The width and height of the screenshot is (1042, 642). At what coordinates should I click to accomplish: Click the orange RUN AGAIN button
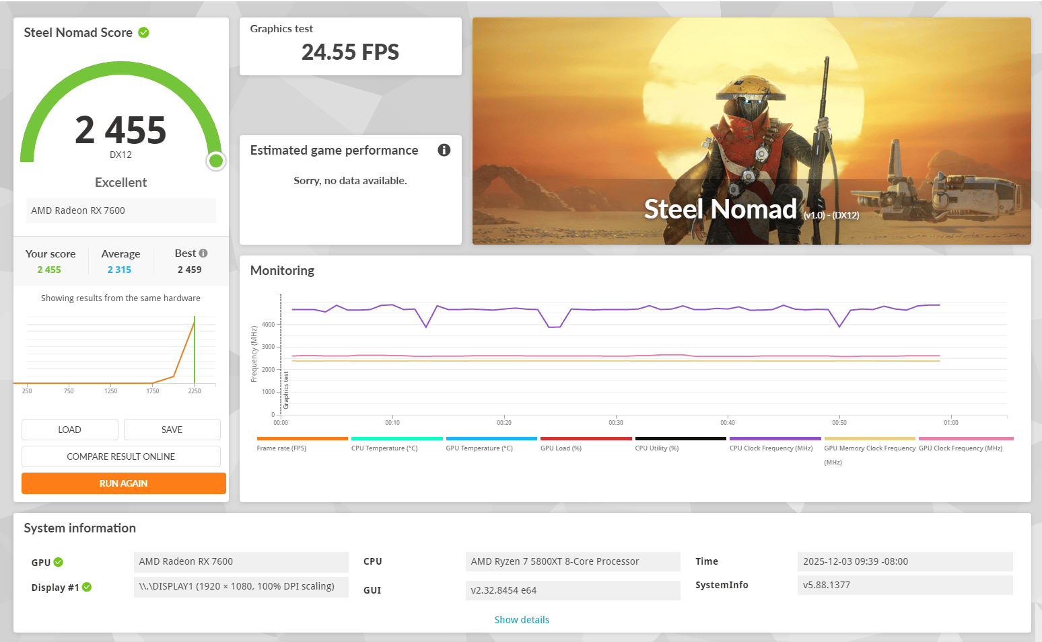123,483
